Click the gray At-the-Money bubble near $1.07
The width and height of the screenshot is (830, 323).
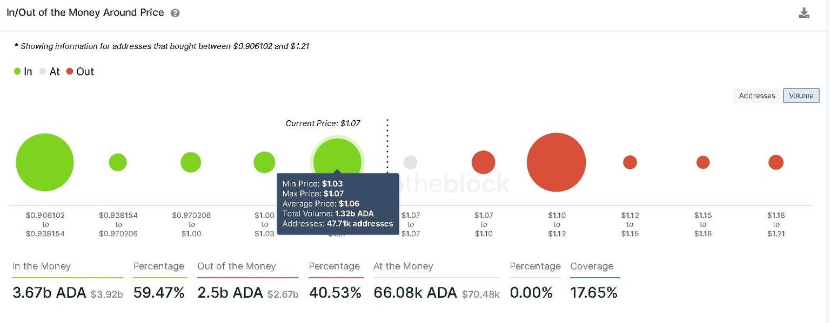pyautogui.click(x=411, y=162)
